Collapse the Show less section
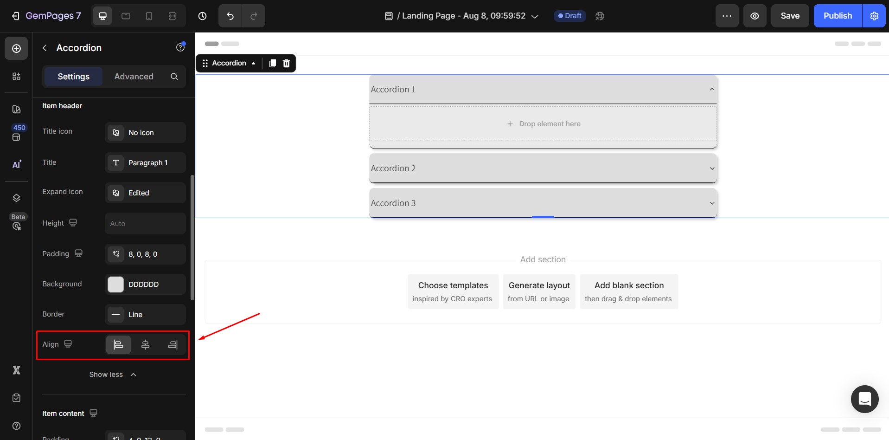Viewport: 889px width, 440px height. click(113, 375)
